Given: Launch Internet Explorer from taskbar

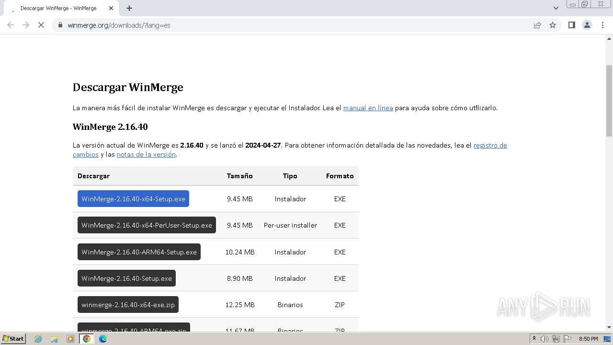Looking at the screenshot, I should [38, 339].
